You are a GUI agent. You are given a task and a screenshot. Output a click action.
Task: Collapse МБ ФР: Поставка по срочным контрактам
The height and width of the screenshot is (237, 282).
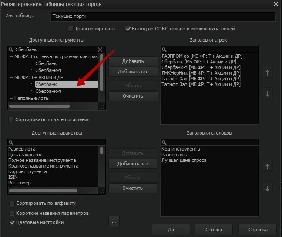(11, 56)
